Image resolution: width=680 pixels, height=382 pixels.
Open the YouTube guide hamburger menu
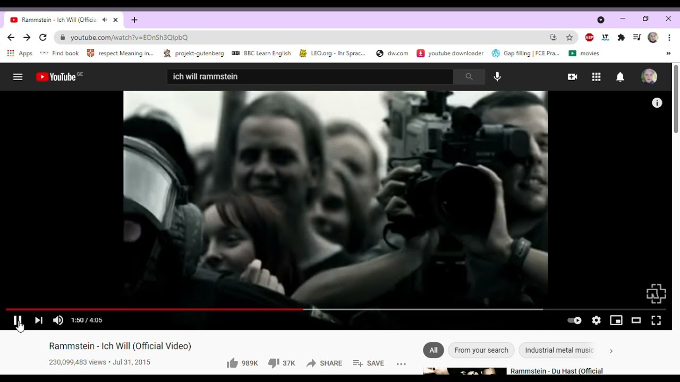coord(18,76)
